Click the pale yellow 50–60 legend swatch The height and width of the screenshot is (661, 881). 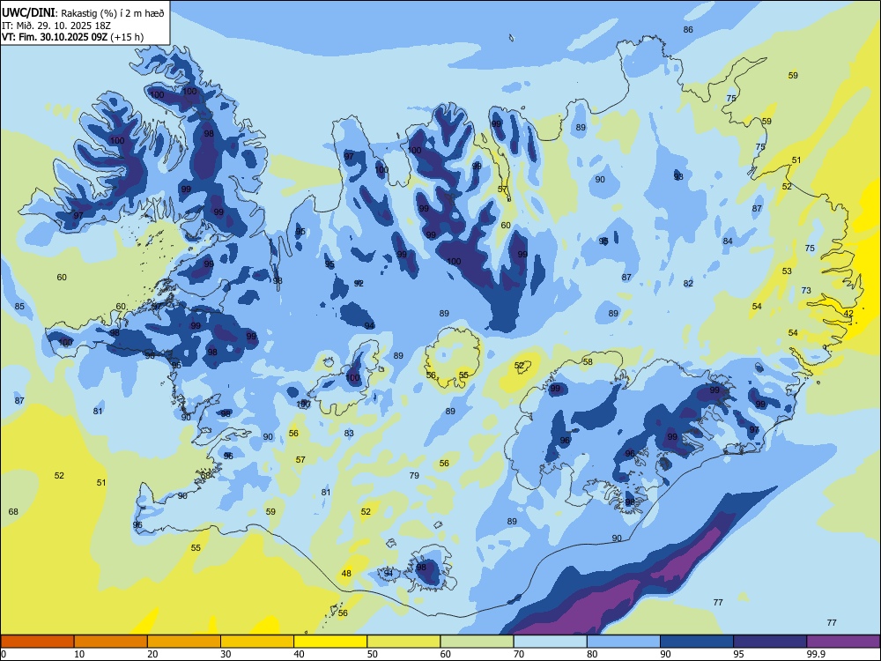click(x=403, y=642)
